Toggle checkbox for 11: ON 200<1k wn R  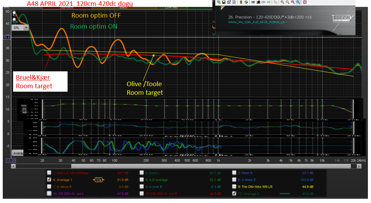141,193
